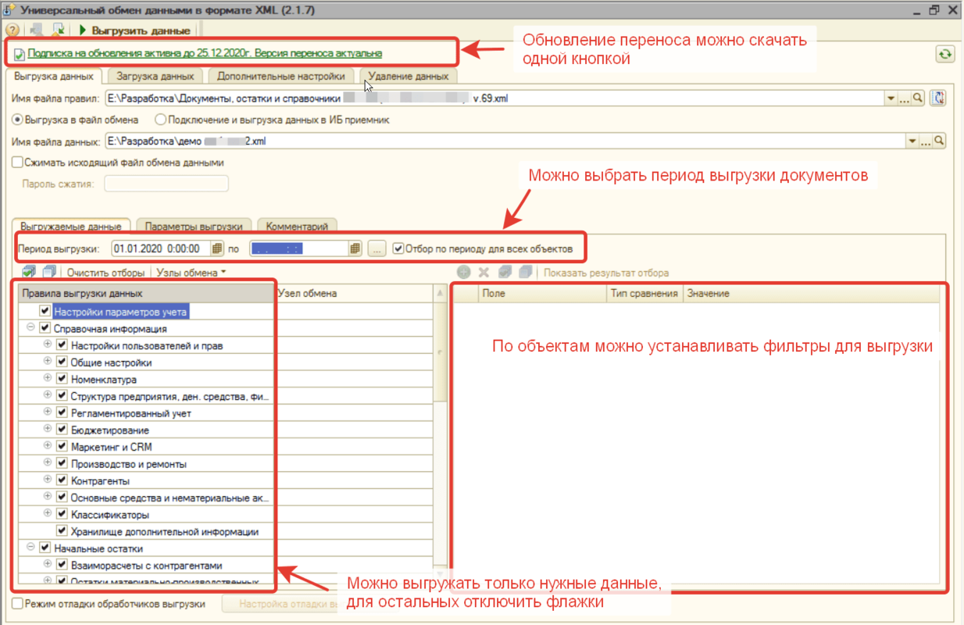Click the help question mark icon
The image size is (964, 625).
11,30
